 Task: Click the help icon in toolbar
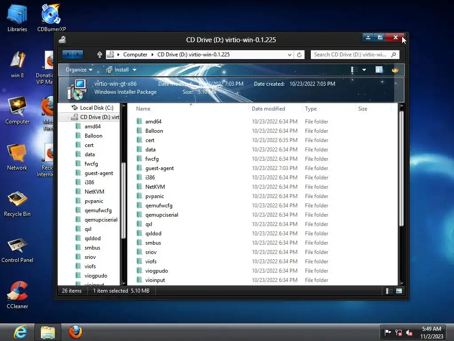[395, 70]
